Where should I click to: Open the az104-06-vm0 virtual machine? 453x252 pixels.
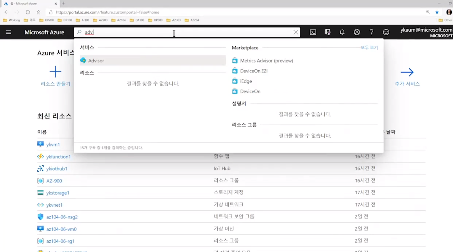[61, 229]
